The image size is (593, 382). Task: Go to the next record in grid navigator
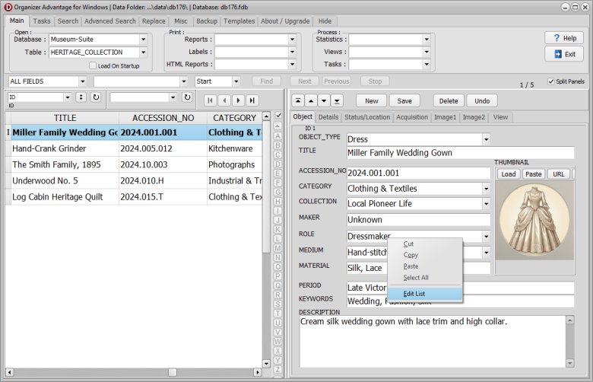tap(238, 100)
